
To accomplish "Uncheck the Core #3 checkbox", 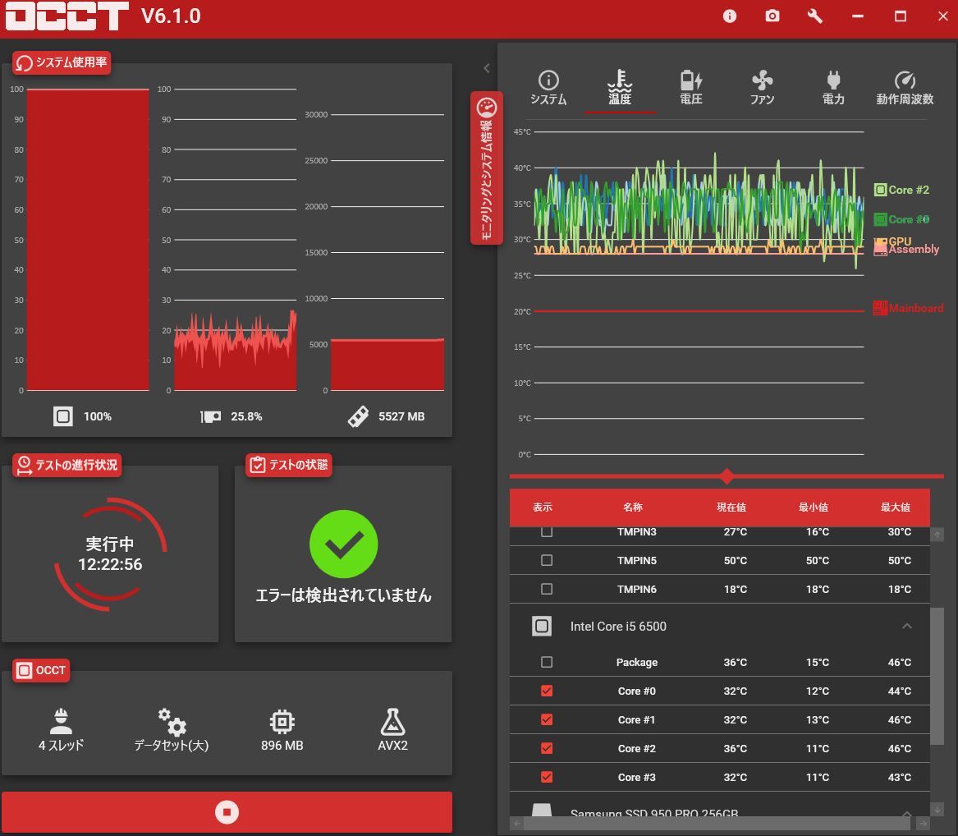I will coord(547,777).
